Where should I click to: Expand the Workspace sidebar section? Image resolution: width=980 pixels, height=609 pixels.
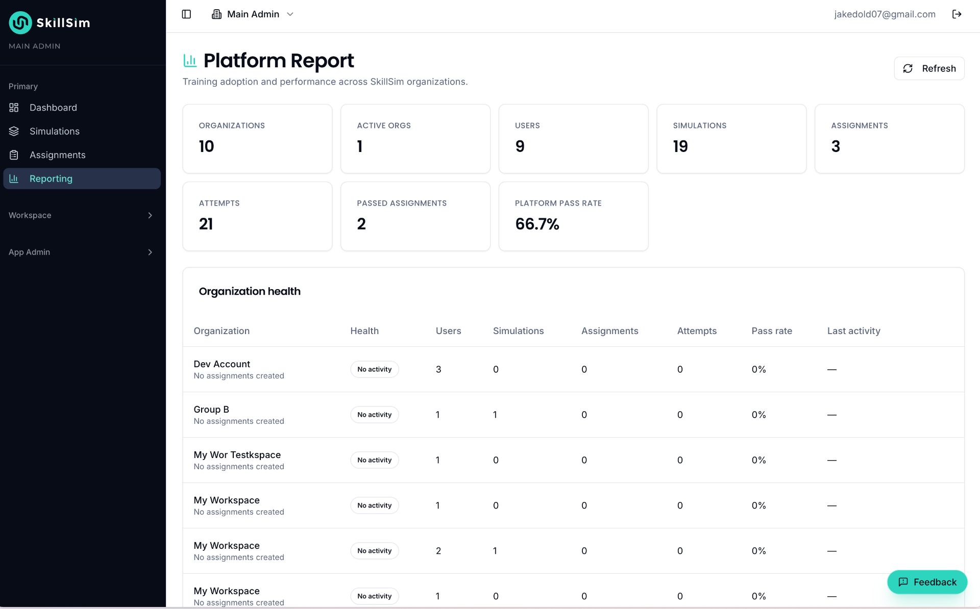pos(82,215)
